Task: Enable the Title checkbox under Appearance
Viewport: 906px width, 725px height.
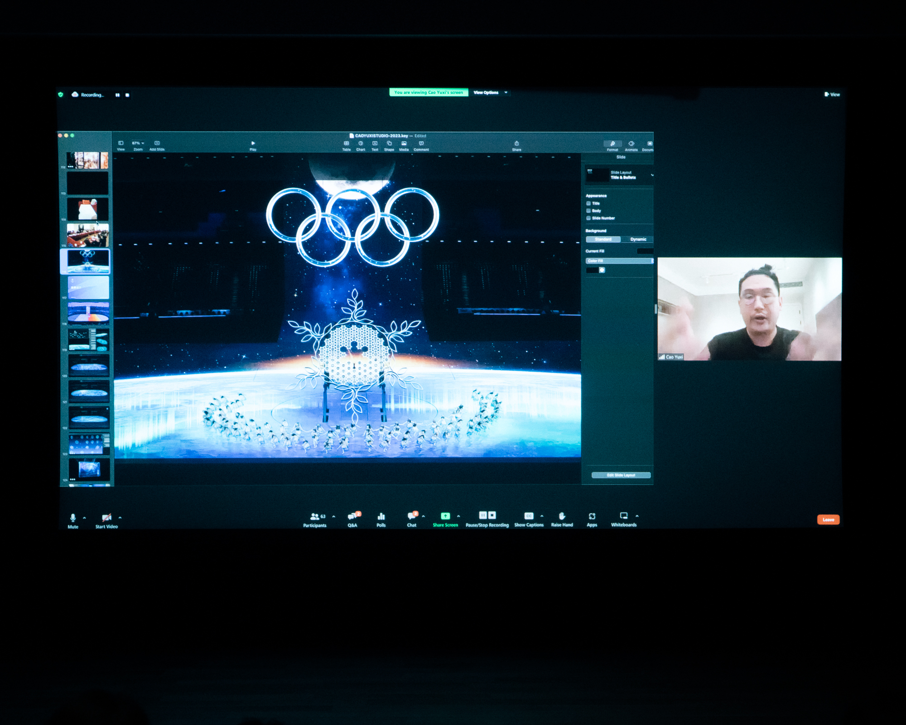Action: tap(588, 203)
